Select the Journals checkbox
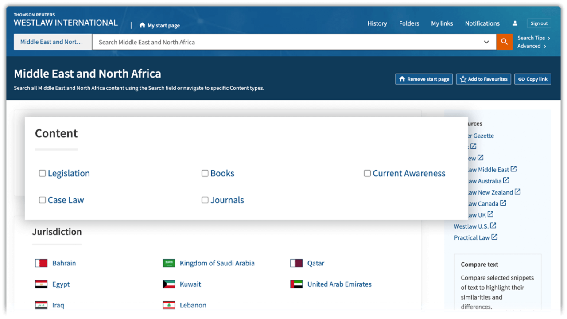567x319 pixels. tap(205, 200)
